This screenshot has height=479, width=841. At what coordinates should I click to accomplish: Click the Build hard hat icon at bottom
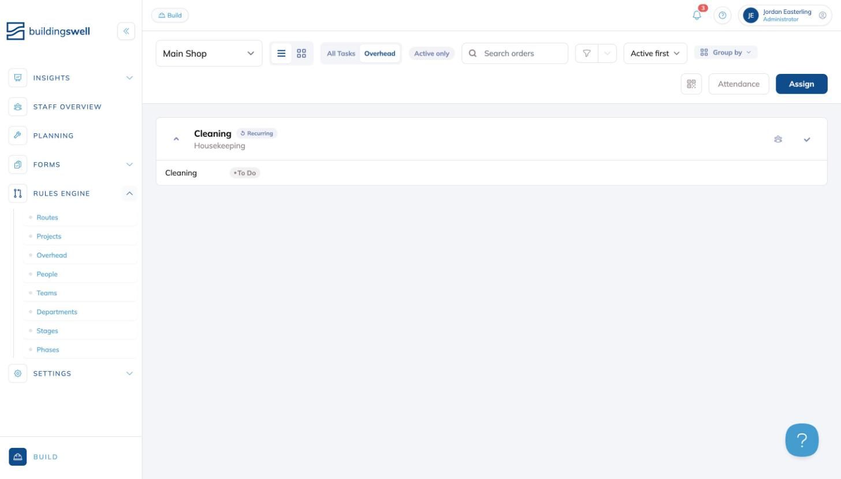[18, 457]
